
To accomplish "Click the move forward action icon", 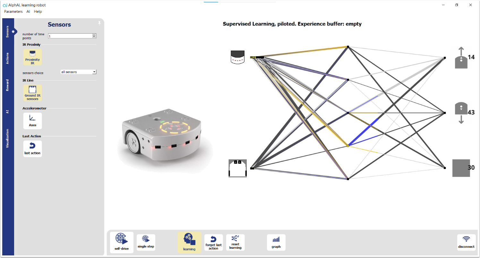I will click(x=461, y=58).
